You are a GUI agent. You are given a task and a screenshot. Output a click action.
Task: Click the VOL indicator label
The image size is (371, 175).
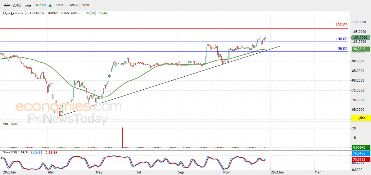click(6, 124)
